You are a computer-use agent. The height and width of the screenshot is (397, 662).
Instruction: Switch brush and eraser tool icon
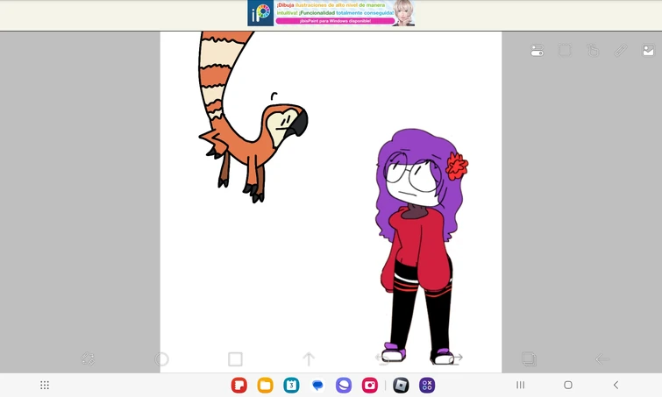(x=88, y=359)
